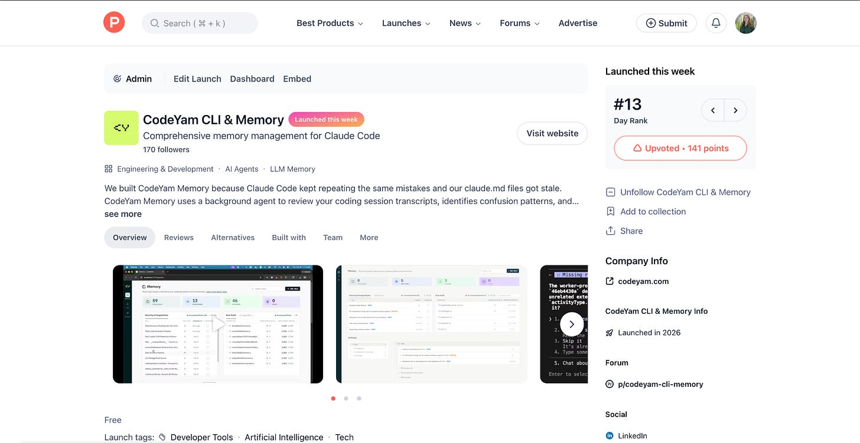Click the Artificial Intelligence launch tag
Screen dimensions: 860x443
click(x=284, y=437)
